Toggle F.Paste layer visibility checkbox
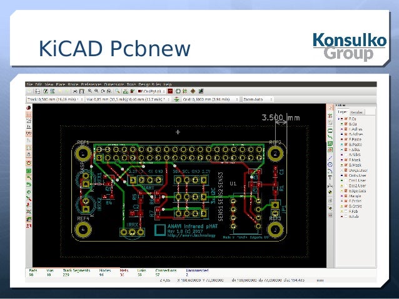The image size is (399, 299). pyautogui.click(x=346, y=139)
